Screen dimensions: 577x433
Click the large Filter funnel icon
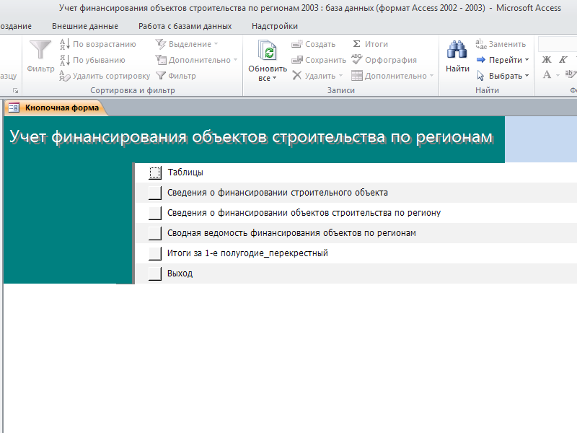coord(40,50)
